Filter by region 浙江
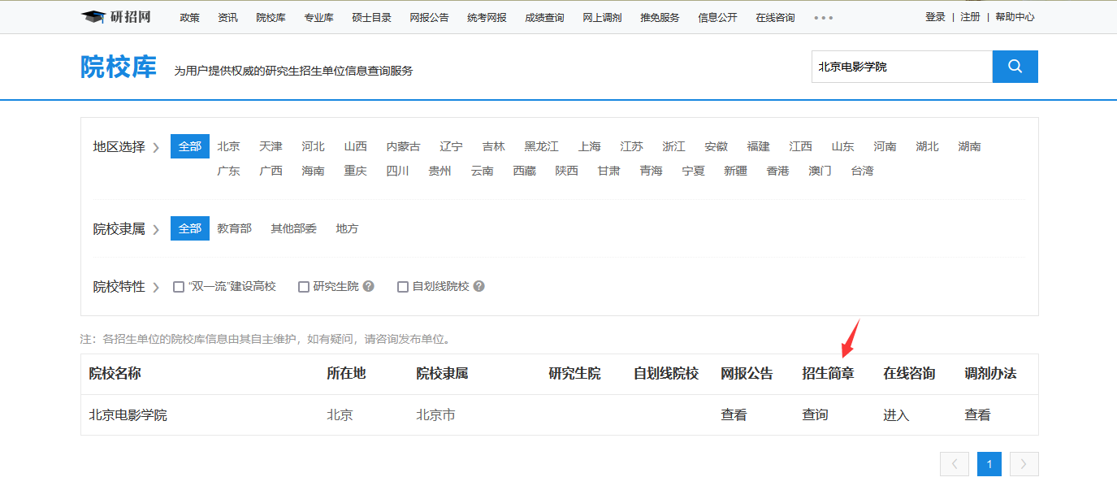 point(674,146)
